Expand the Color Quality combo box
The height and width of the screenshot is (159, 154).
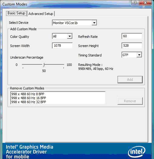tap(62, 36)
